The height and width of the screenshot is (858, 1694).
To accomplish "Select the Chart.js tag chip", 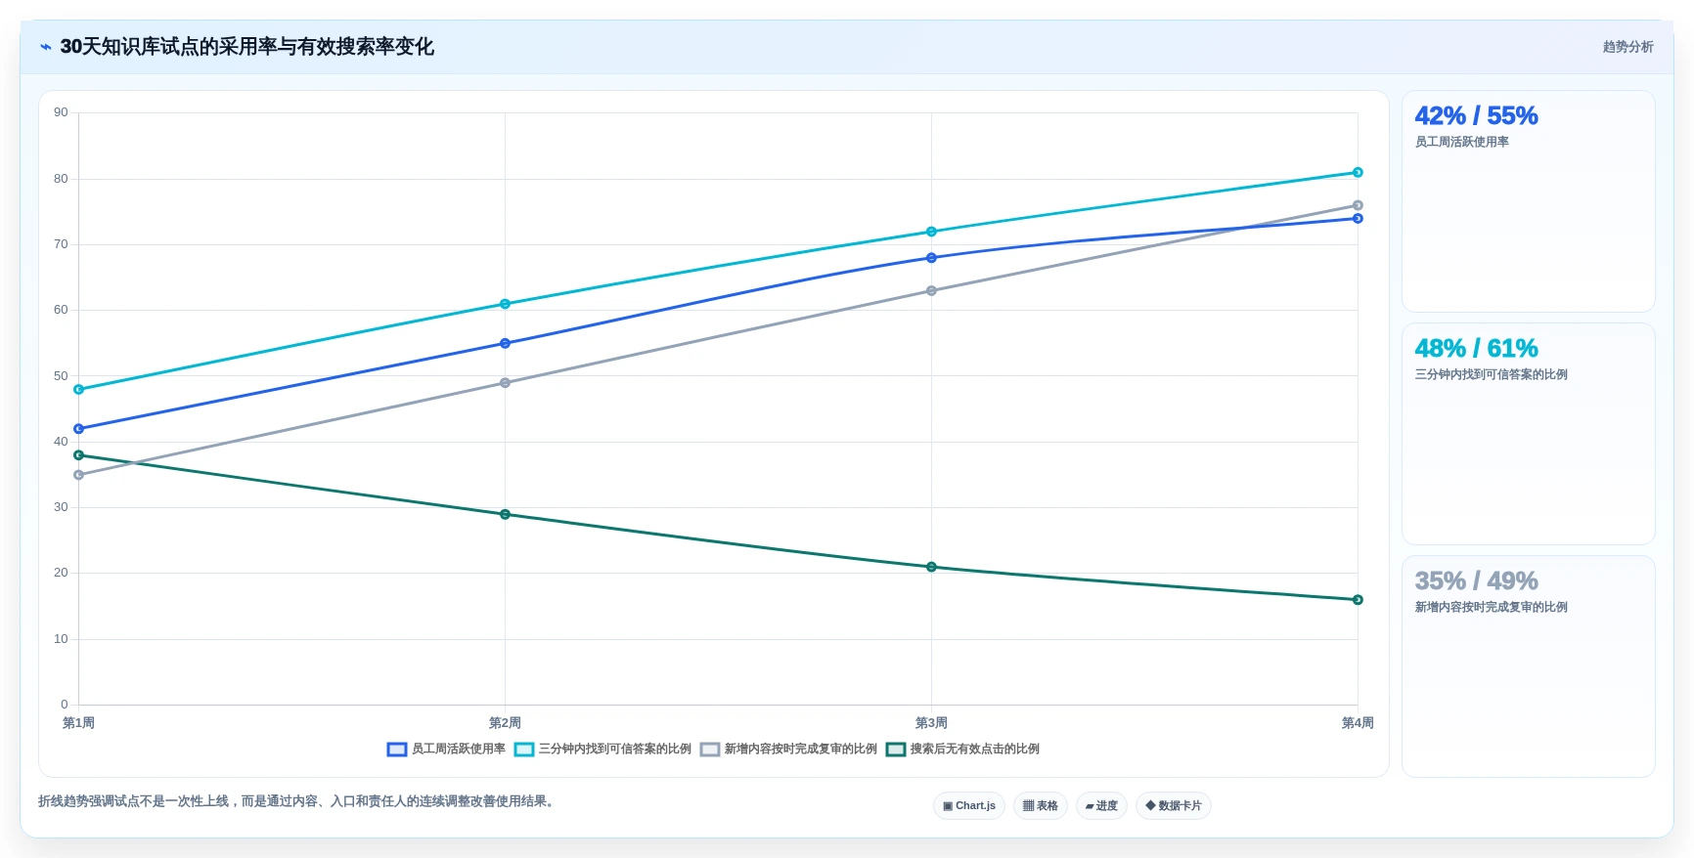I will 969,806.
